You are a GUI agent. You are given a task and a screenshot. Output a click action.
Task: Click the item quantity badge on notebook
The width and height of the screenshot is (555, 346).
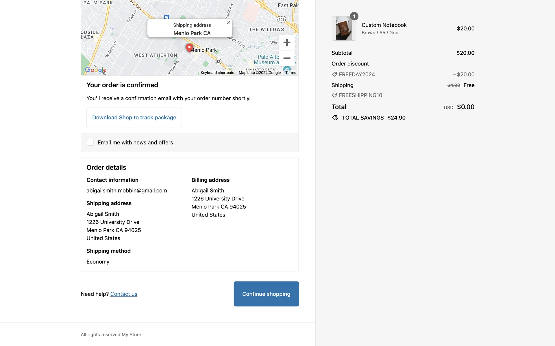[x=354, y=16]
